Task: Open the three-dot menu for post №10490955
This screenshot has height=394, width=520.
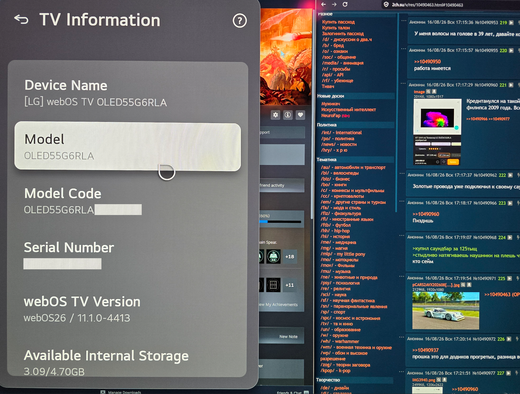Action: pyautogui.click(x=403, y=49)
